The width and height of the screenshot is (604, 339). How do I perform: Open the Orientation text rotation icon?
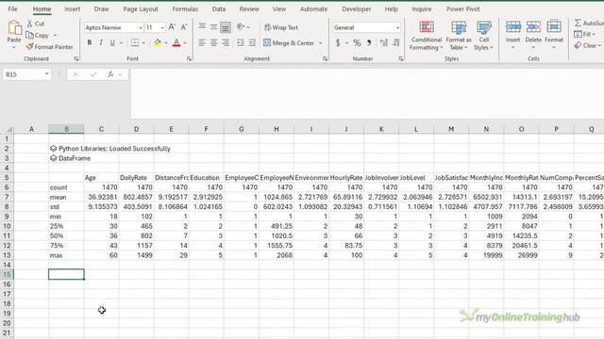[x=242, y=27]
